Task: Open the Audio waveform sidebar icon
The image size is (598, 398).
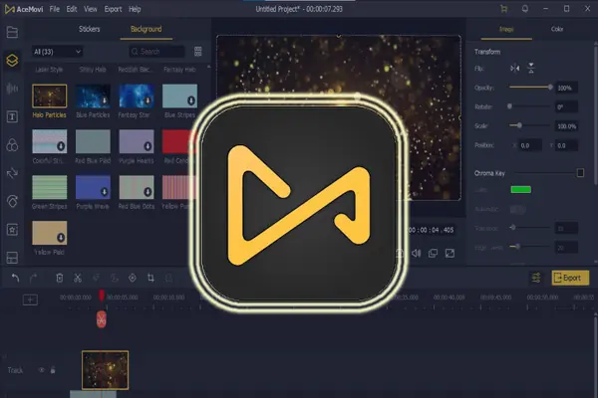Action: [x=12, y=89]
